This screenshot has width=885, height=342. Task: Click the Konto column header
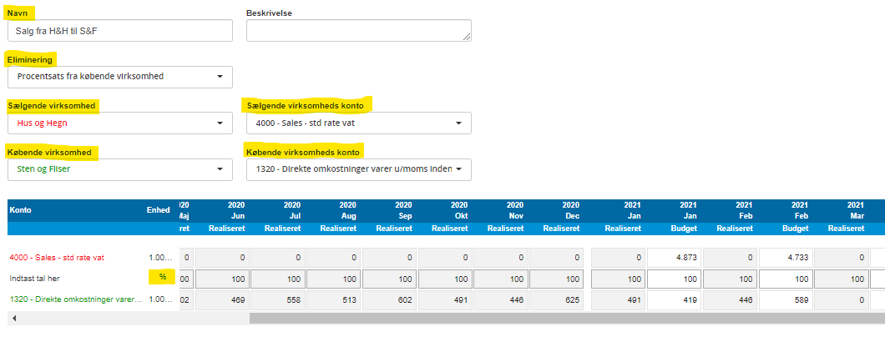(x=22, y=210)
